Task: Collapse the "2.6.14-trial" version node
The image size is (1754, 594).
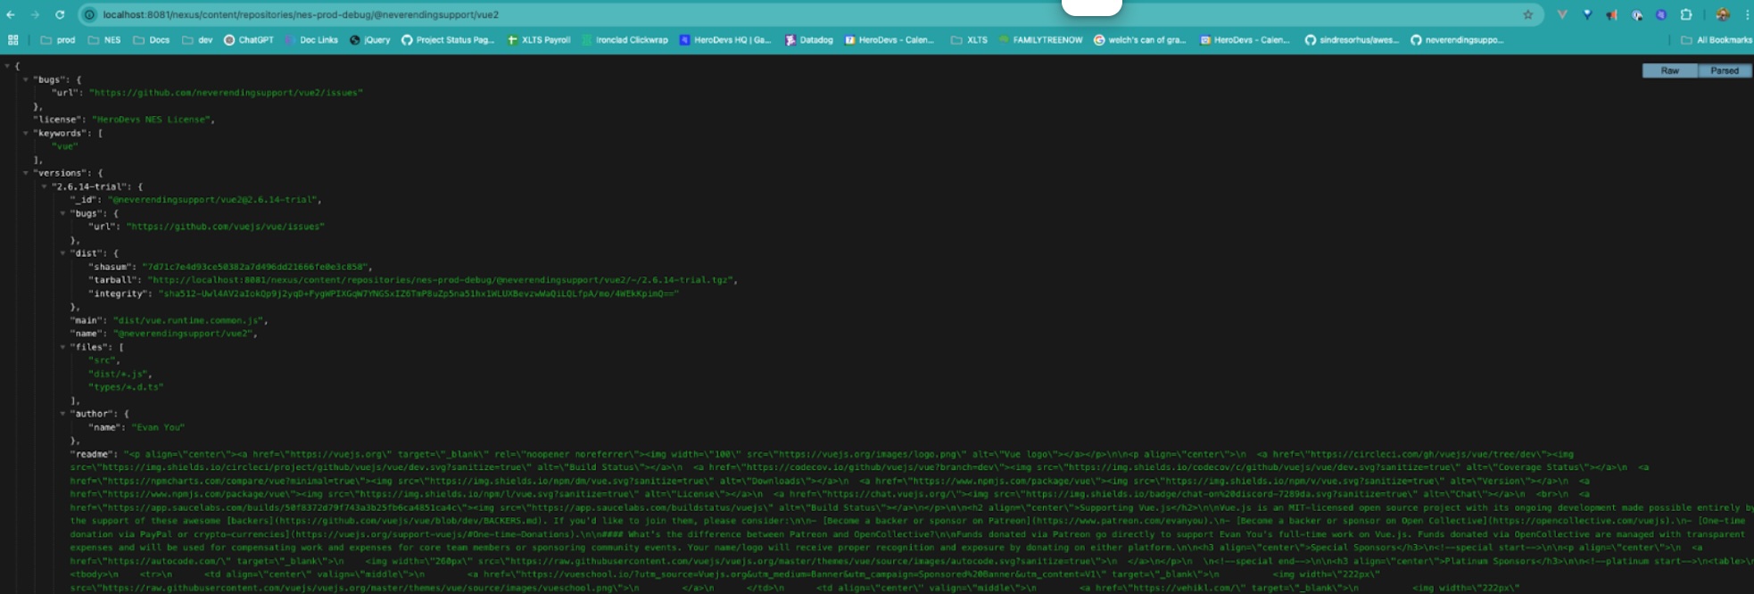Action: pyautogui.click(x=44, y=186)
